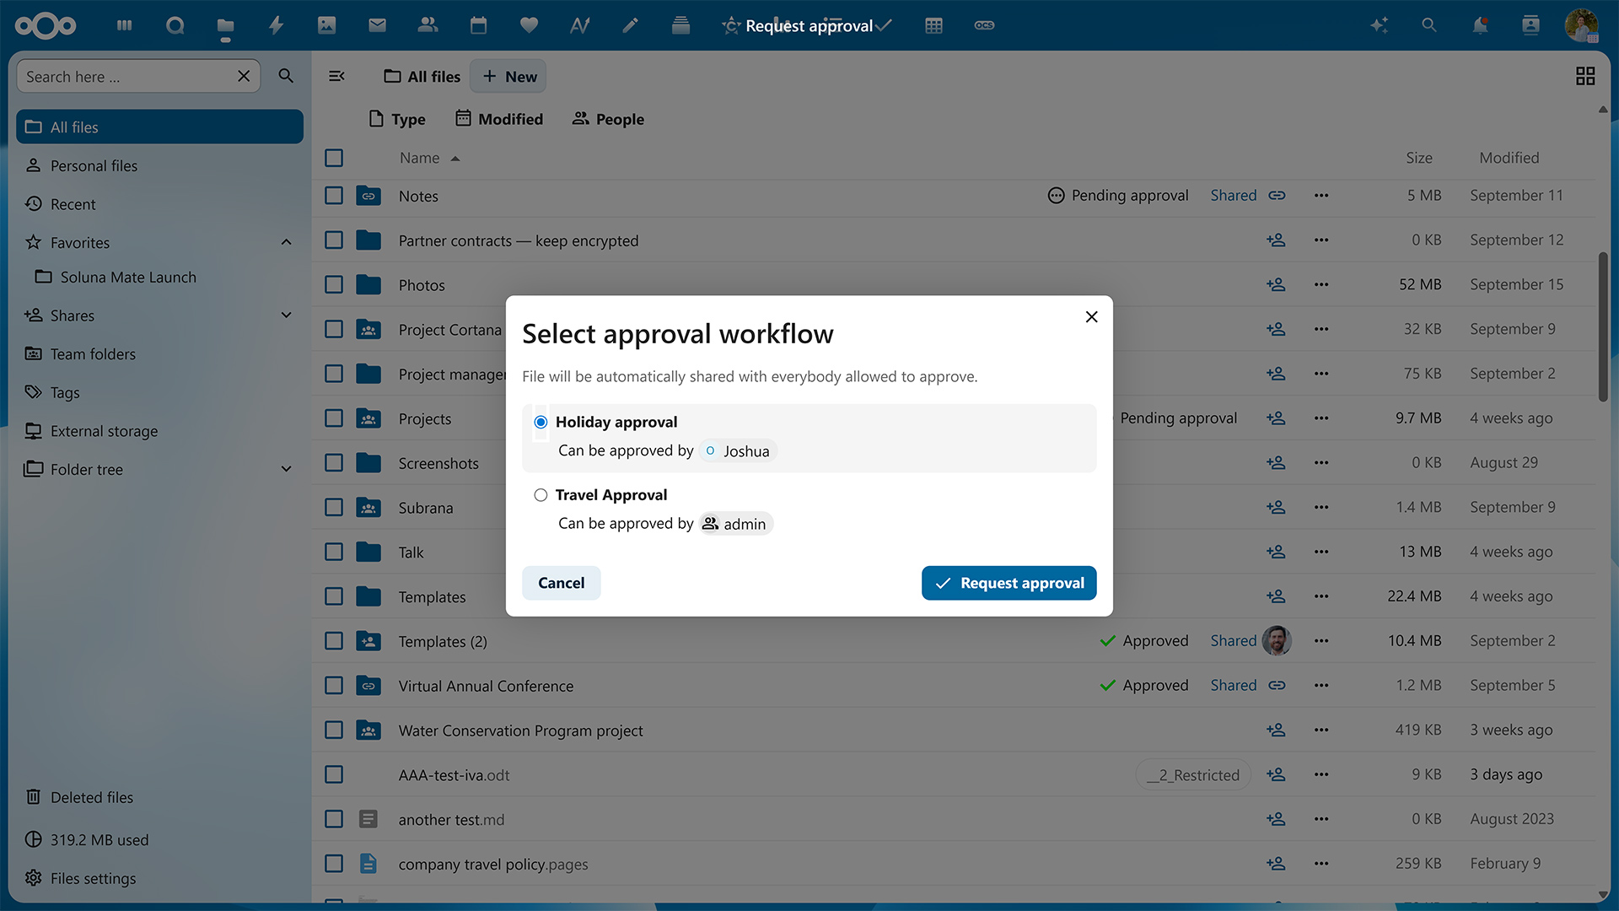Open the Modified filter
Viewport: 1619px width, 911px height.
click(498, 119)
